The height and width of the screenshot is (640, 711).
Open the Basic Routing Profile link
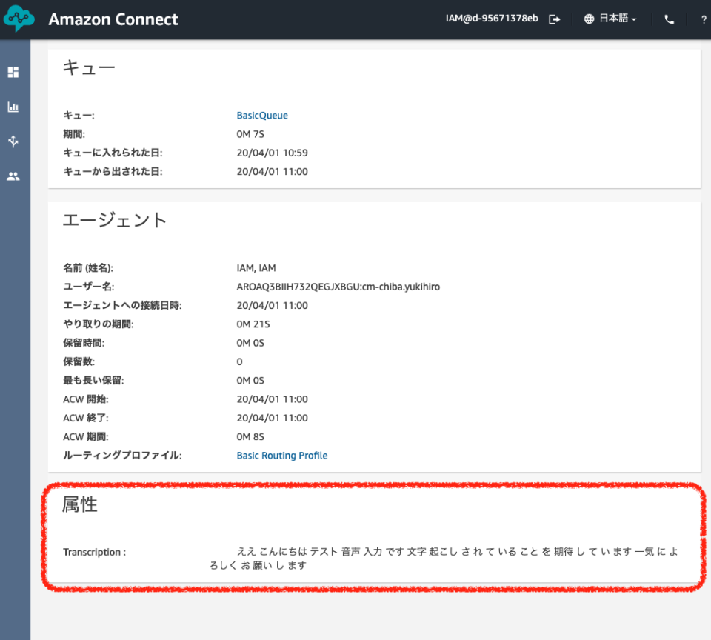coord(282,456)
